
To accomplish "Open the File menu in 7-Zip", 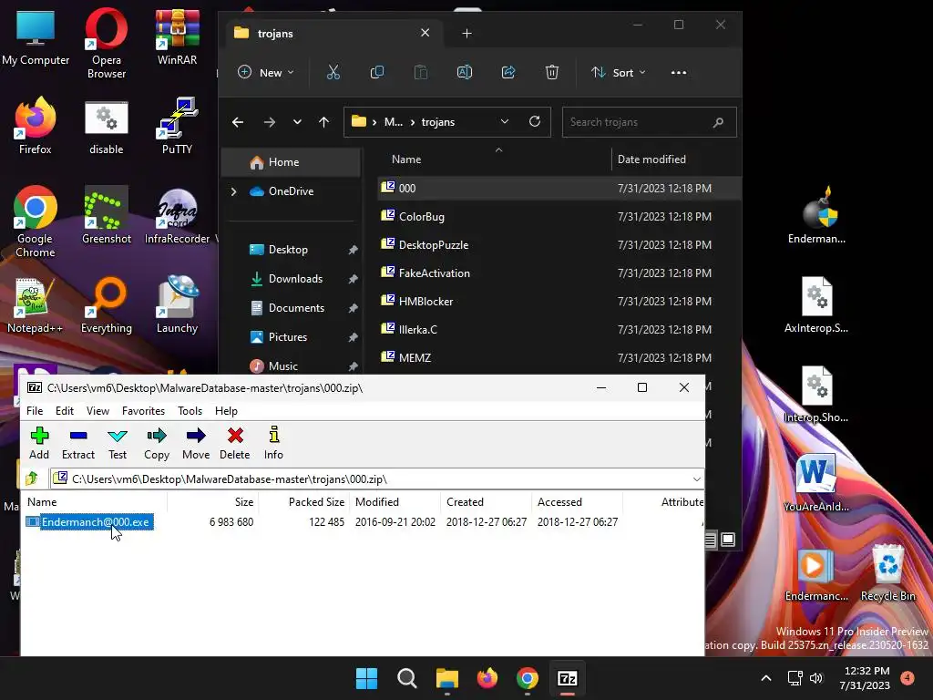I will point(35,411).
